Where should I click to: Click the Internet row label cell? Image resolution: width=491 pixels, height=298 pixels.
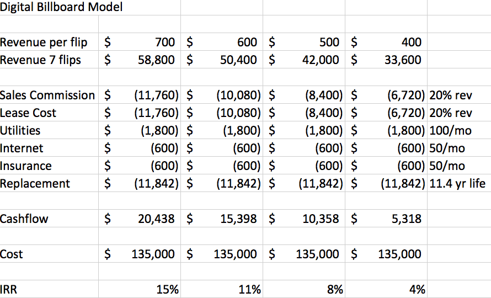49,148
